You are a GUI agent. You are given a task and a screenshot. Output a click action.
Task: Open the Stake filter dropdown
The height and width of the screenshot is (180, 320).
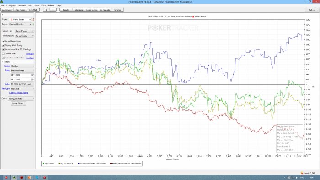22,84
